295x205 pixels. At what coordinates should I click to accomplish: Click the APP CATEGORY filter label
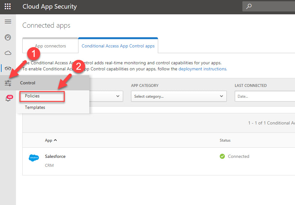click(145, 86)
